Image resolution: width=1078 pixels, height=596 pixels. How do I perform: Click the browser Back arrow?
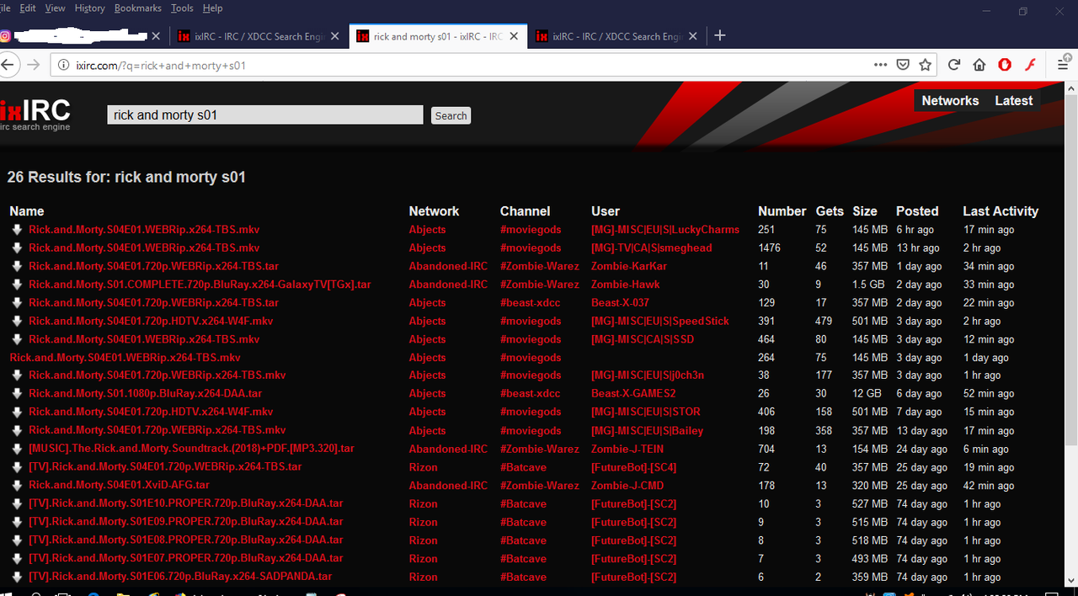[x=8, y=65]
